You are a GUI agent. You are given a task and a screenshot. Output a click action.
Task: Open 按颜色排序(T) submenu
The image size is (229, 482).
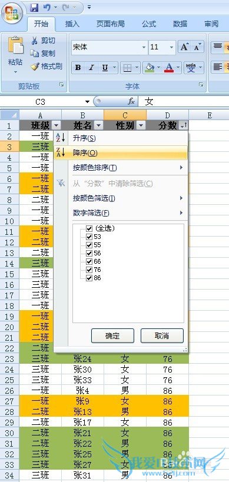pos(121,168)
